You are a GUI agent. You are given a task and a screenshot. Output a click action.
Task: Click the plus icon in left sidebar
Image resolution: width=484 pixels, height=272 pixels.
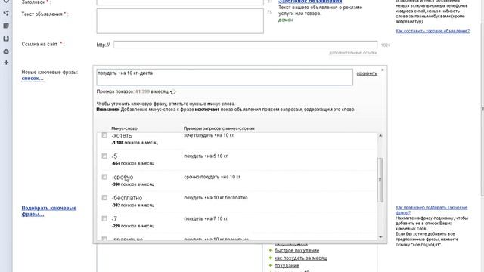coord(6,63)
